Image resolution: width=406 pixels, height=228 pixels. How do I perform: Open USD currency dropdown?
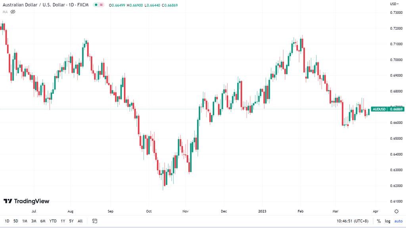[x=395, y=4]
